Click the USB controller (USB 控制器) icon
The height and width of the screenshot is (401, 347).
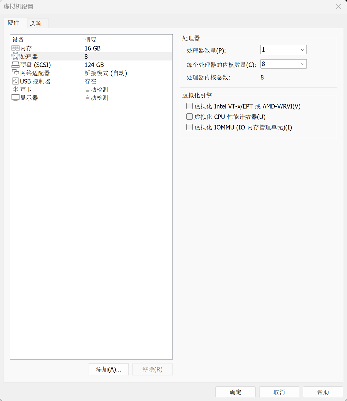(x=15, y=81)
